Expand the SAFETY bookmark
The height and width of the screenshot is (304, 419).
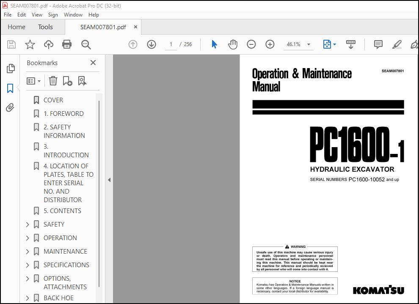point(28,225)
